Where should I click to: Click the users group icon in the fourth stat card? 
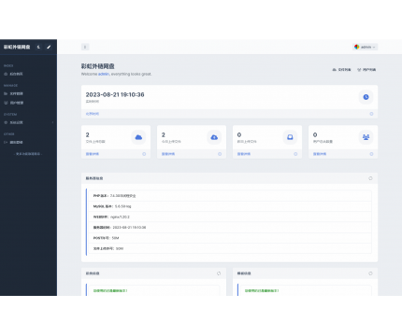(x=366, y=137)
